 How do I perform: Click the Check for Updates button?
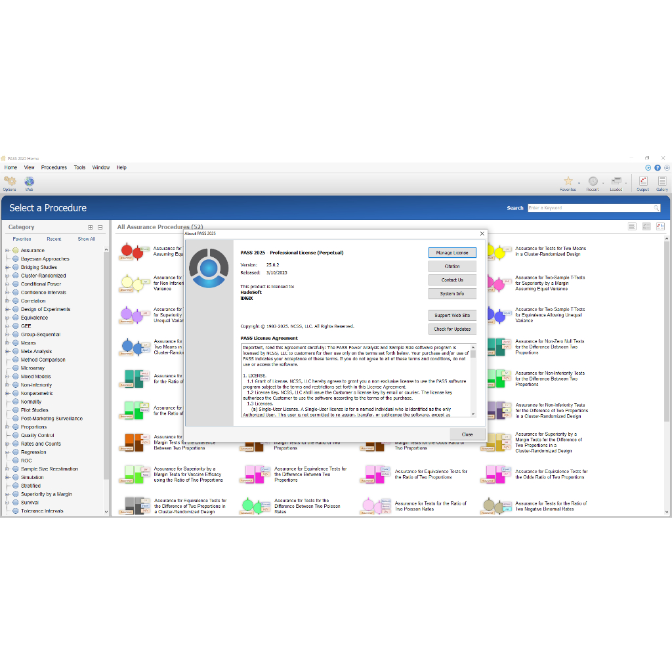pos(452,329)
